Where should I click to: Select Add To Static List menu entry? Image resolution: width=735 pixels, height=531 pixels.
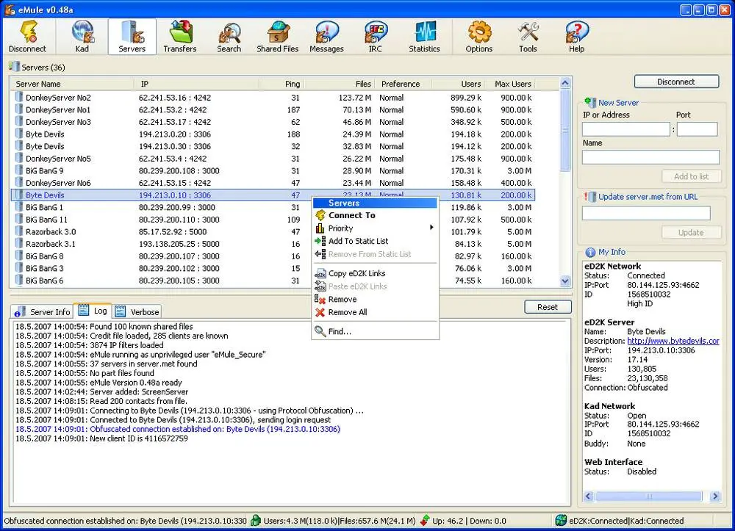pyautogui.click(x=358, y=241)
